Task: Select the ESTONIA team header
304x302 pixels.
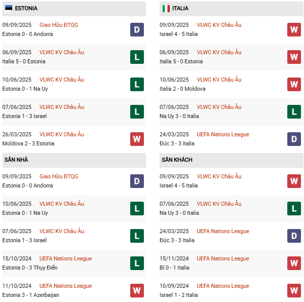Action: pyautogui.click(x=26, y=9)
